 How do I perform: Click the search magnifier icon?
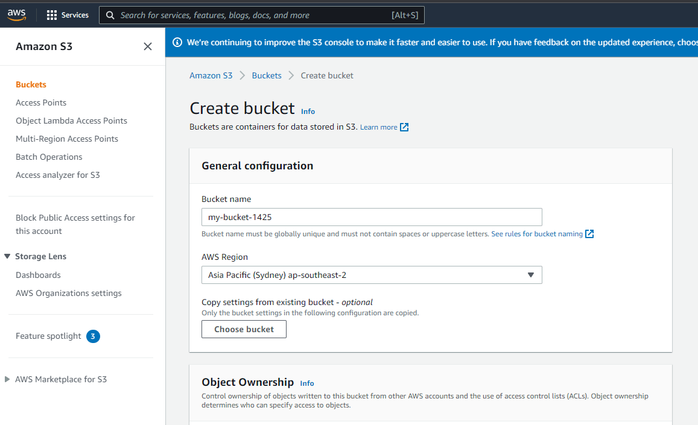tap(109, 15)
